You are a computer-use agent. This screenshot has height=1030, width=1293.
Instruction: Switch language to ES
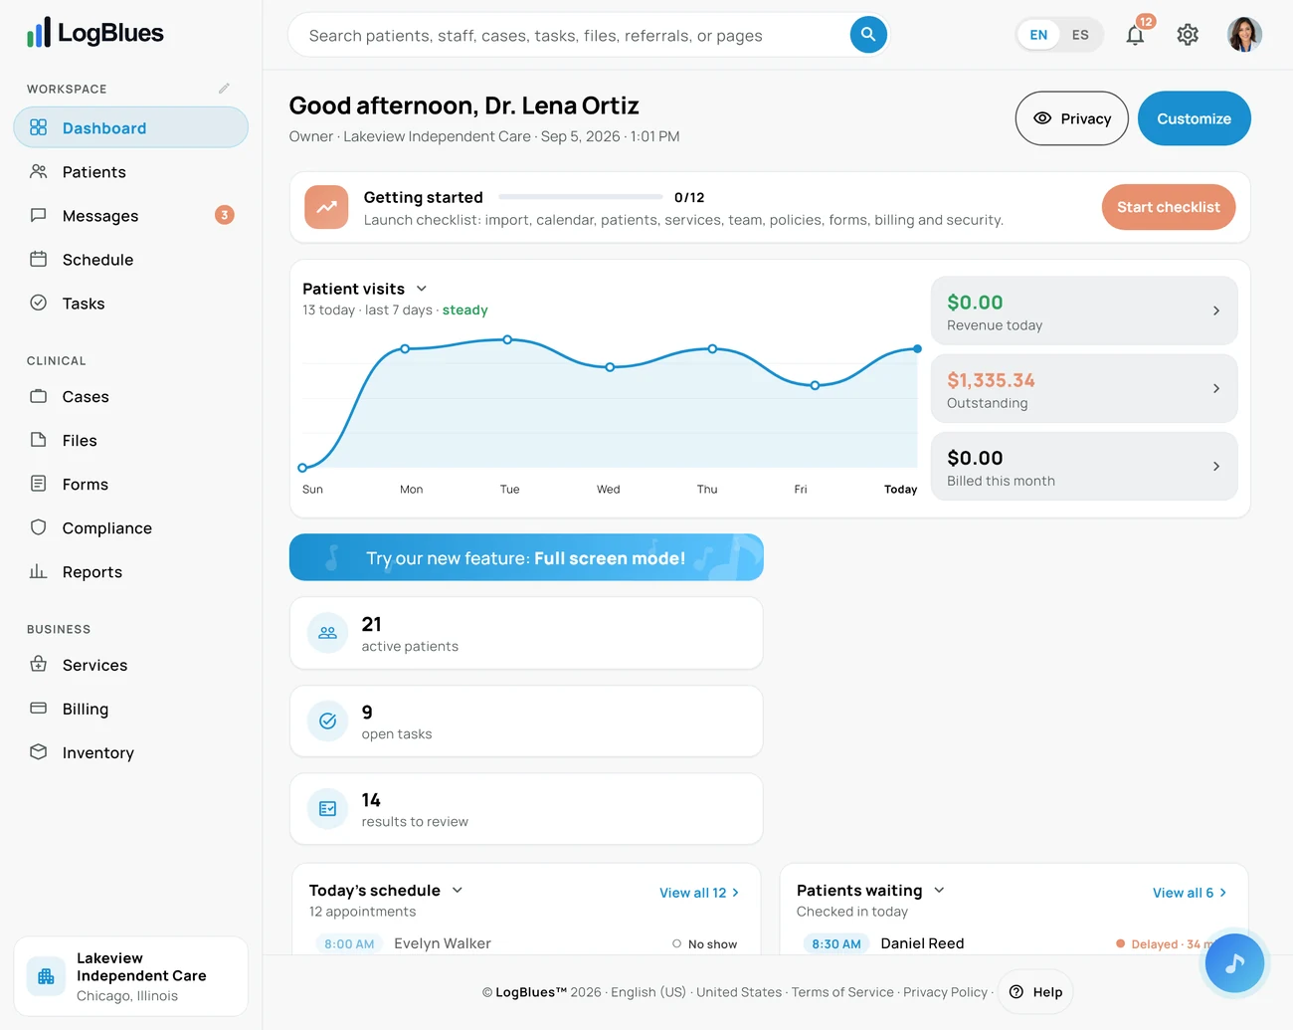(1080, 35)
